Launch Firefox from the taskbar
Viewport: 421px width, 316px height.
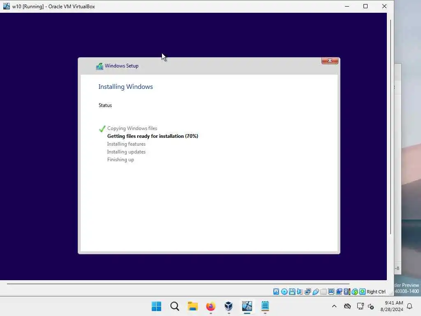pyautogui.click(x=211, y=306)
